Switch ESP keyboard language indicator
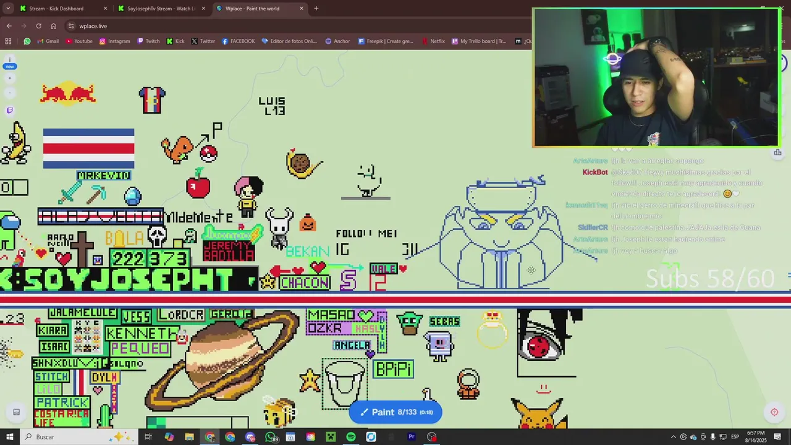791x445 pixels. (735, 437)
